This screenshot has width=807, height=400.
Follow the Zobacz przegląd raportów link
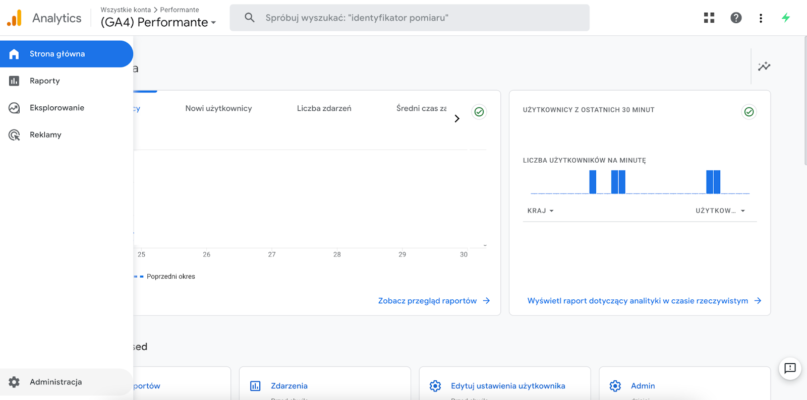click(434, 301)
